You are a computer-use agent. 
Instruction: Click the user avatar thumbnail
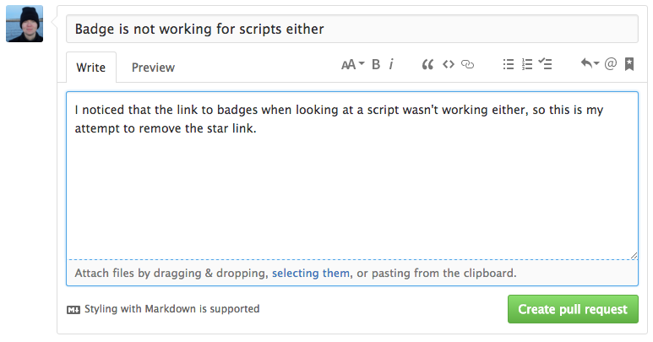click(x=24, y=24)
